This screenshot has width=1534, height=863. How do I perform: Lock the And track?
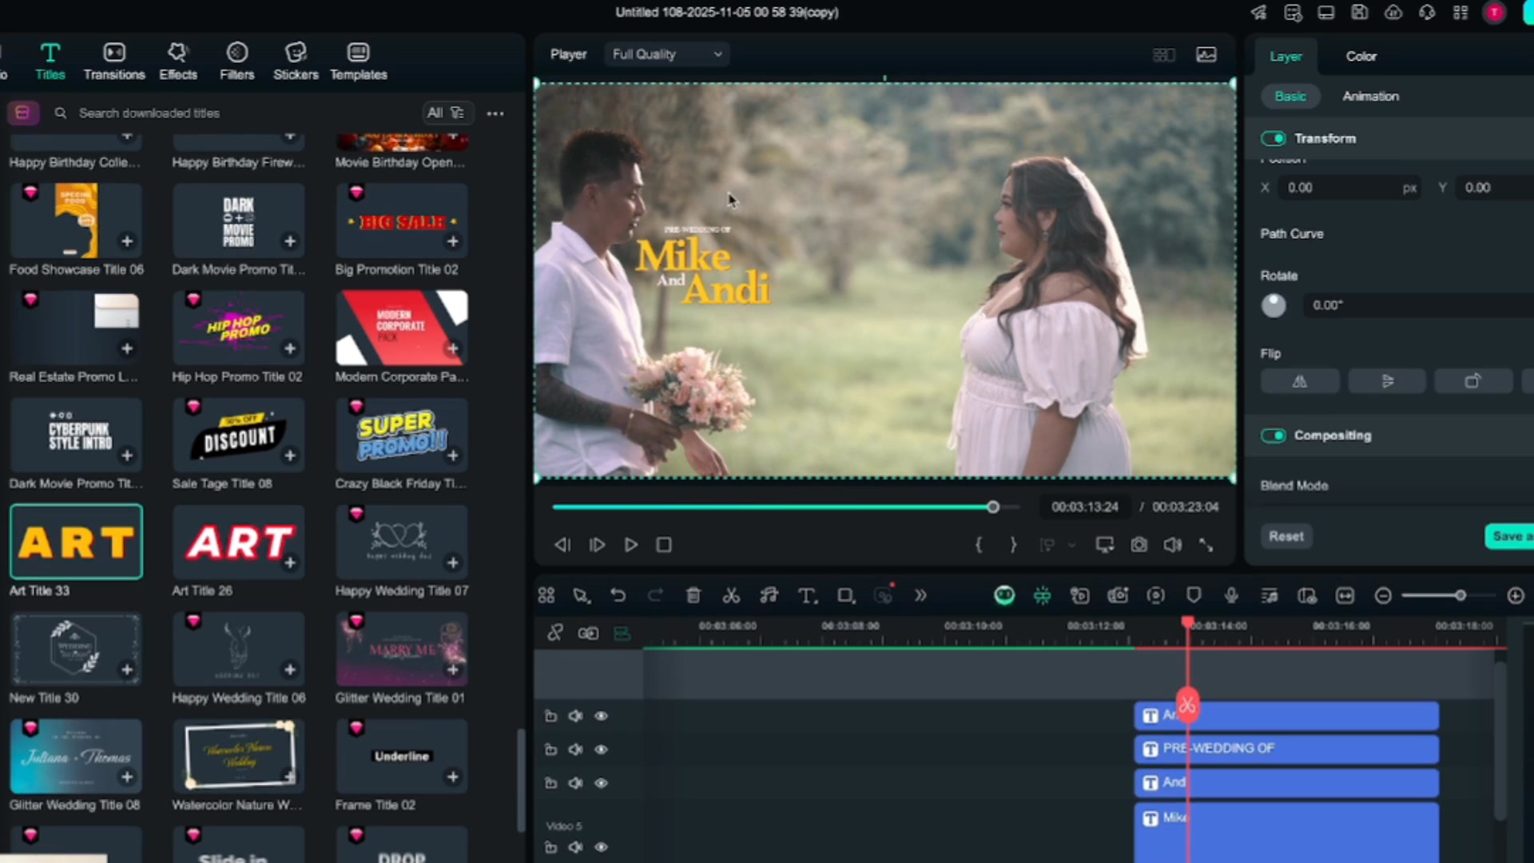click(x=550, y=783)
